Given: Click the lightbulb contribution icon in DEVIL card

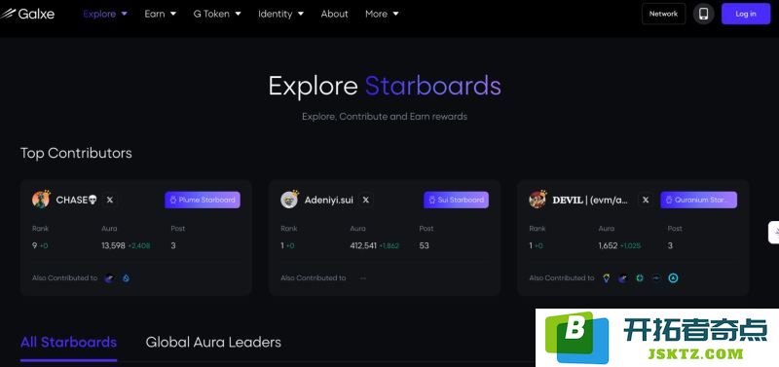Looking at the screenshot, I should click(x=606, y=278).
